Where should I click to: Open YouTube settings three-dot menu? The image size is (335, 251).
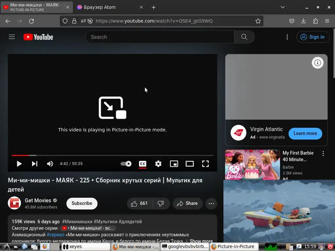pyautogui.click(x=287, y=37)
